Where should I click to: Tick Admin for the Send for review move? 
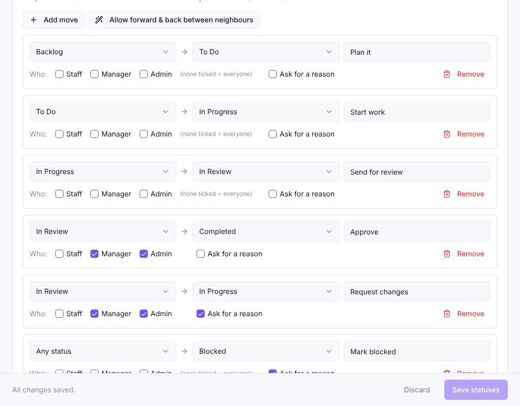(144, 194)
